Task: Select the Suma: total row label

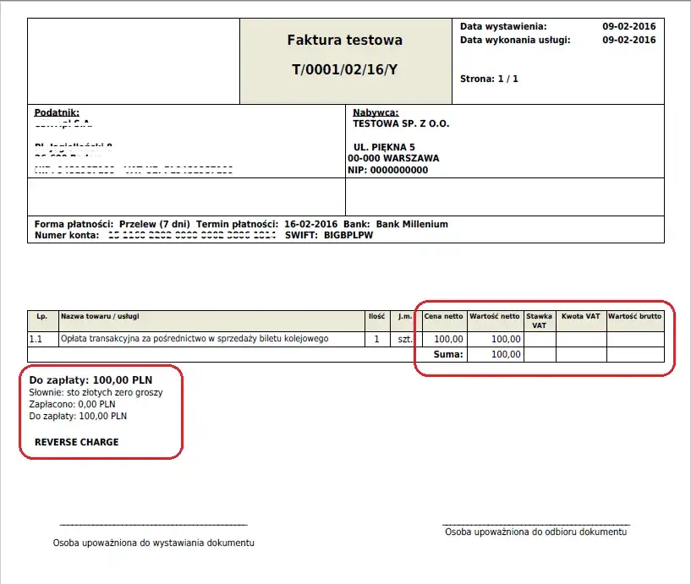Action: click(x=448, y=354)
